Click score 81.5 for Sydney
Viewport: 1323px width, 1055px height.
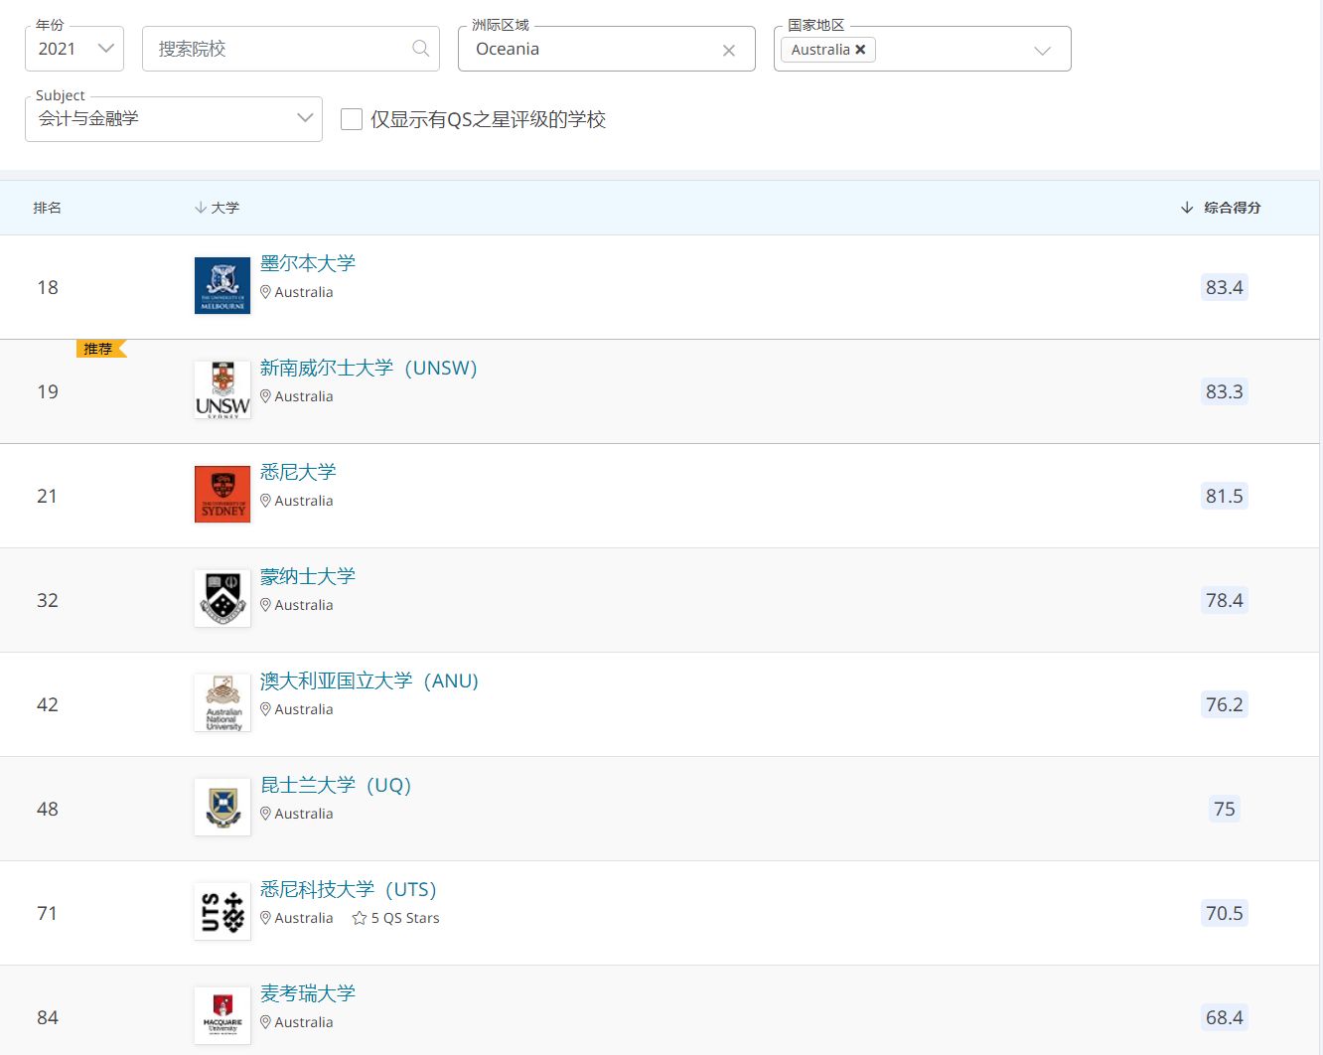point(1225,496)
